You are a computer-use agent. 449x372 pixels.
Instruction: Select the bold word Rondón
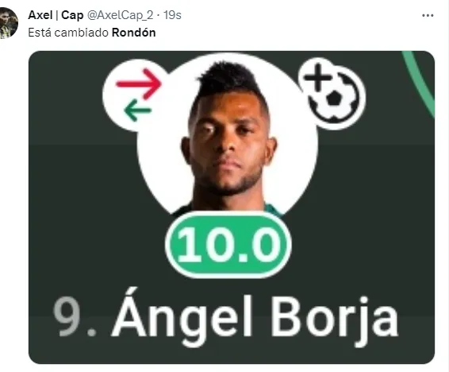[134, 33]
